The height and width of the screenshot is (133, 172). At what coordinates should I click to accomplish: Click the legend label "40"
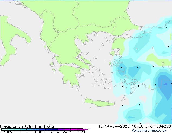tap(72, 132)
